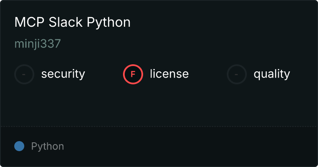Click the gap between security and license badges

104,74
